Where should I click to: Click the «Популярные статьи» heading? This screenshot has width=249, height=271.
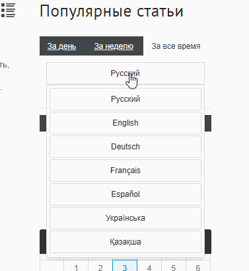pos(112,11)
